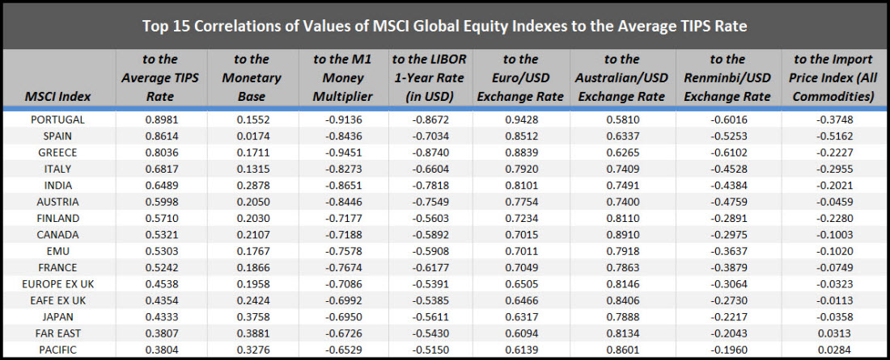
Task: Click Greece's TIPS rate value 0.8036
Action: coord(161,153)
